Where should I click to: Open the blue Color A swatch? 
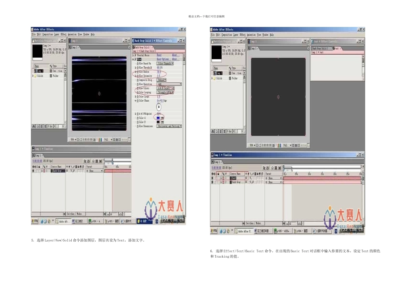click(158, 118)
